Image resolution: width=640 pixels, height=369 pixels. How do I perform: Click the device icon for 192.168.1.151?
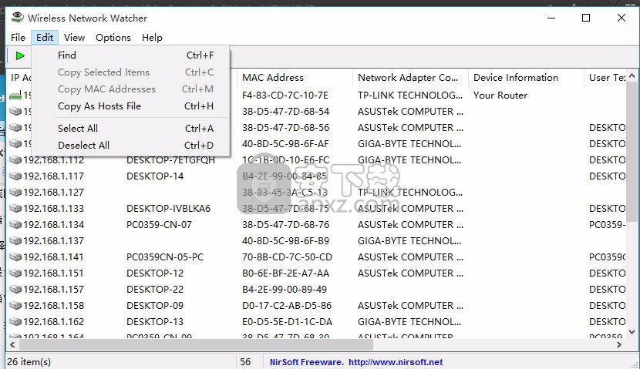point(15,273)
